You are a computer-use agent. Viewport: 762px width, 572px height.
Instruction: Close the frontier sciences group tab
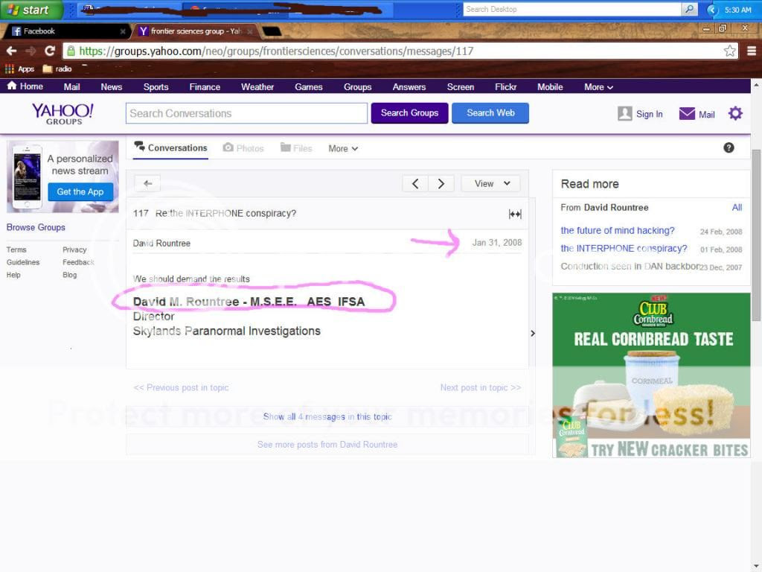(x=250, y=31)
